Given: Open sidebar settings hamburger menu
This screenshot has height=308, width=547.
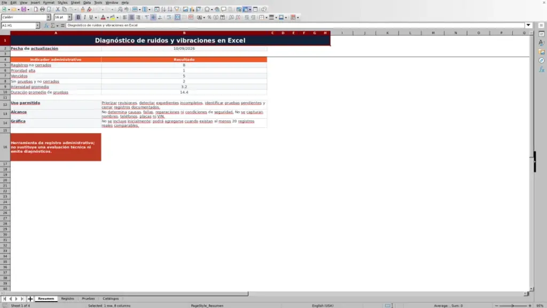Looking at the screenshot, I should coord(542,26).
